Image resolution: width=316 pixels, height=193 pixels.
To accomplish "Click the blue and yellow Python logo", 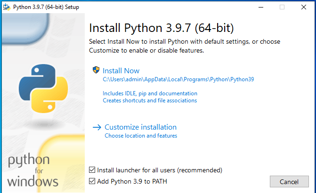I will (43, 88).
